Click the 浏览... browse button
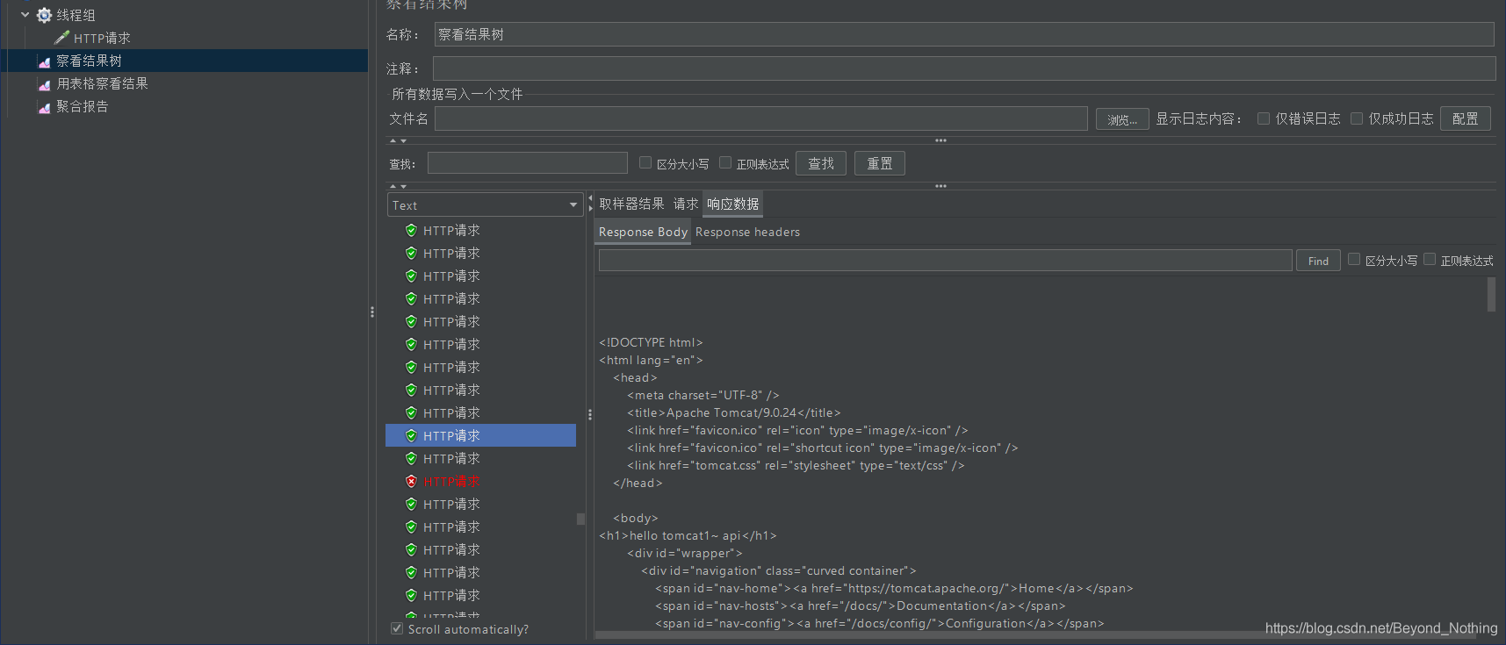Image resolution: width=1506 pixels, height=645 pixels. pos(1122,119)
